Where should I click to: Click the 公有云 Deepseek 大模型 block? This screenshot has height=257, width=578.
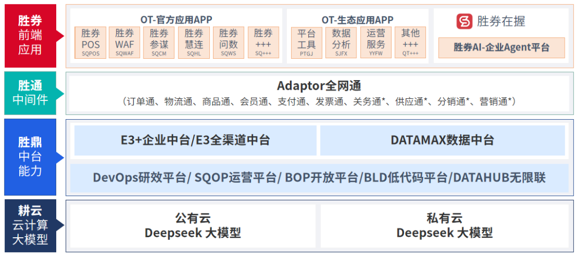[x=193, y=226]
